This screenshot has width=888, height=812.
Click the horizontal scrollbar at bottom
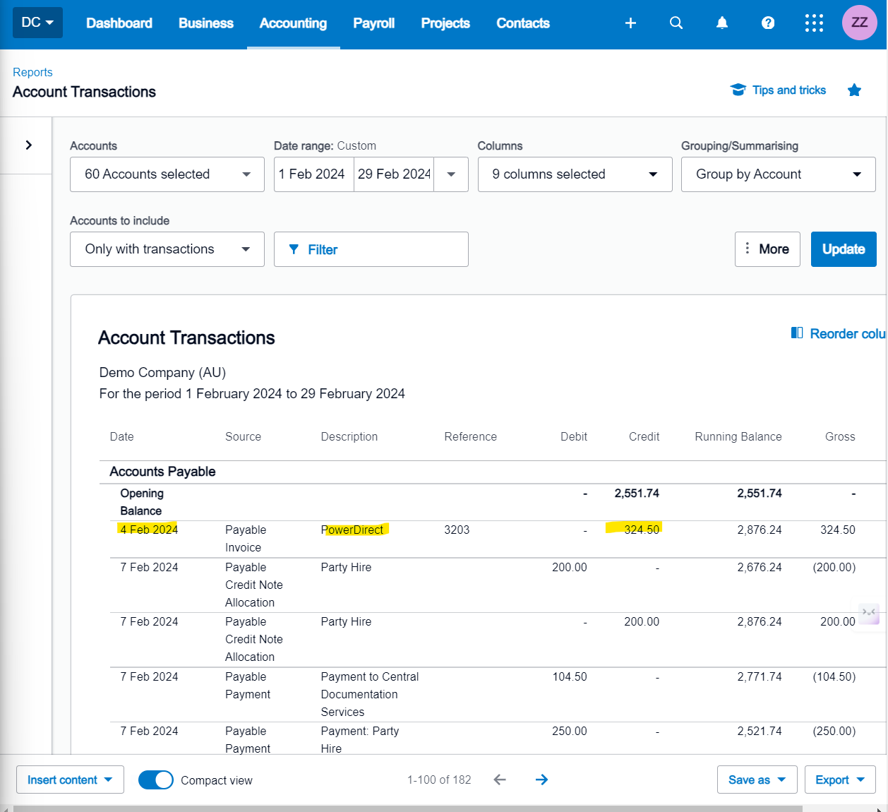click(407, 808)
